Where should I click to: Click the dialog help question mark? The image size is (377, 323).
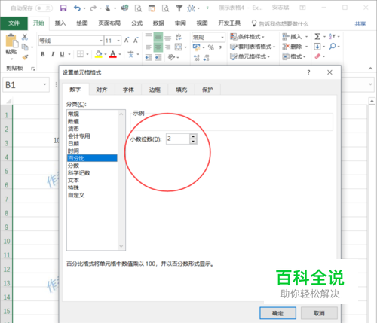tap(308, 72)
